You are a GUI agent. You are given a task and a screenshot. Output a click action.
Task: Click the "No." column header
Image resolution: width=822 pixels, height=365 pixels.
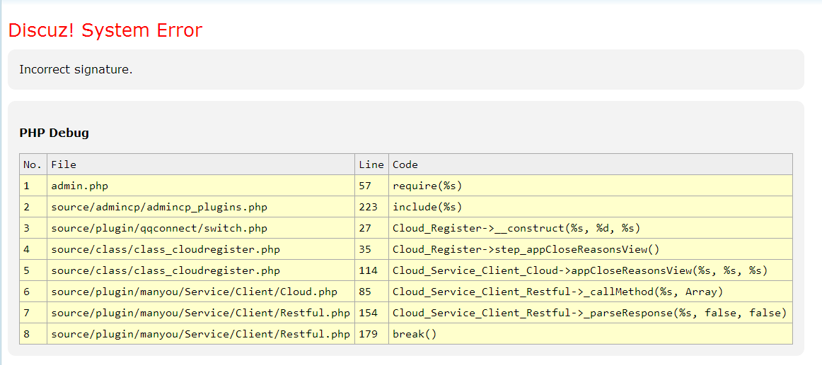pyautogui.click(x=33, y=164)
